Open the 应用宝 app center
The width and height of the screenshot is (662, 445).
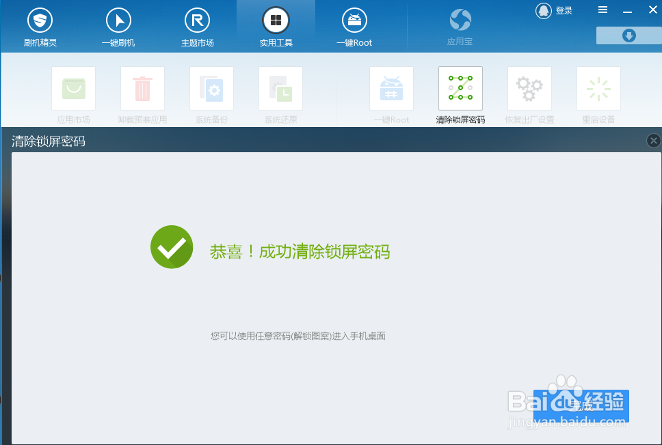point(460,26)
